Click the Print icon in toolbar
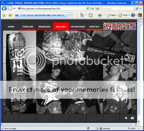This screenshot has width=144, height=131. click(x=100, y=15)
